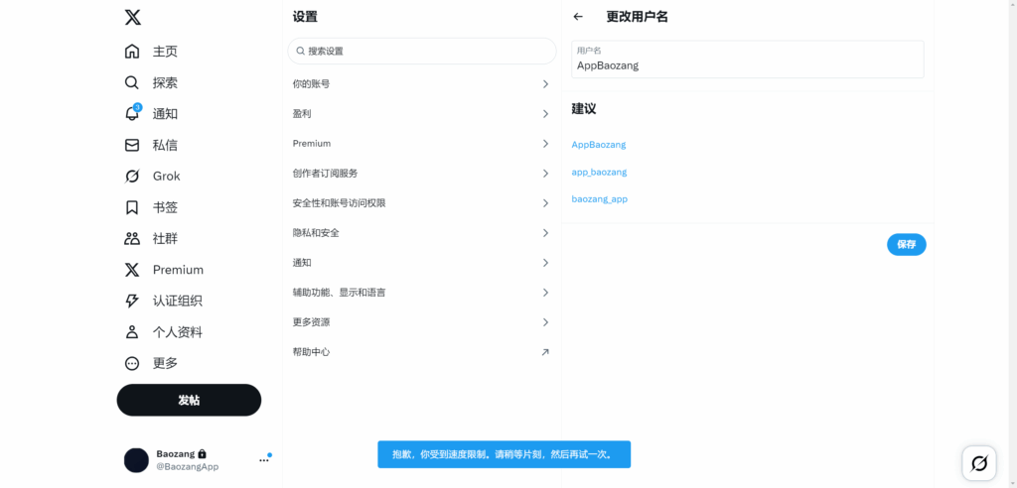Expand settings 通知 chevron

click(545, 263)
